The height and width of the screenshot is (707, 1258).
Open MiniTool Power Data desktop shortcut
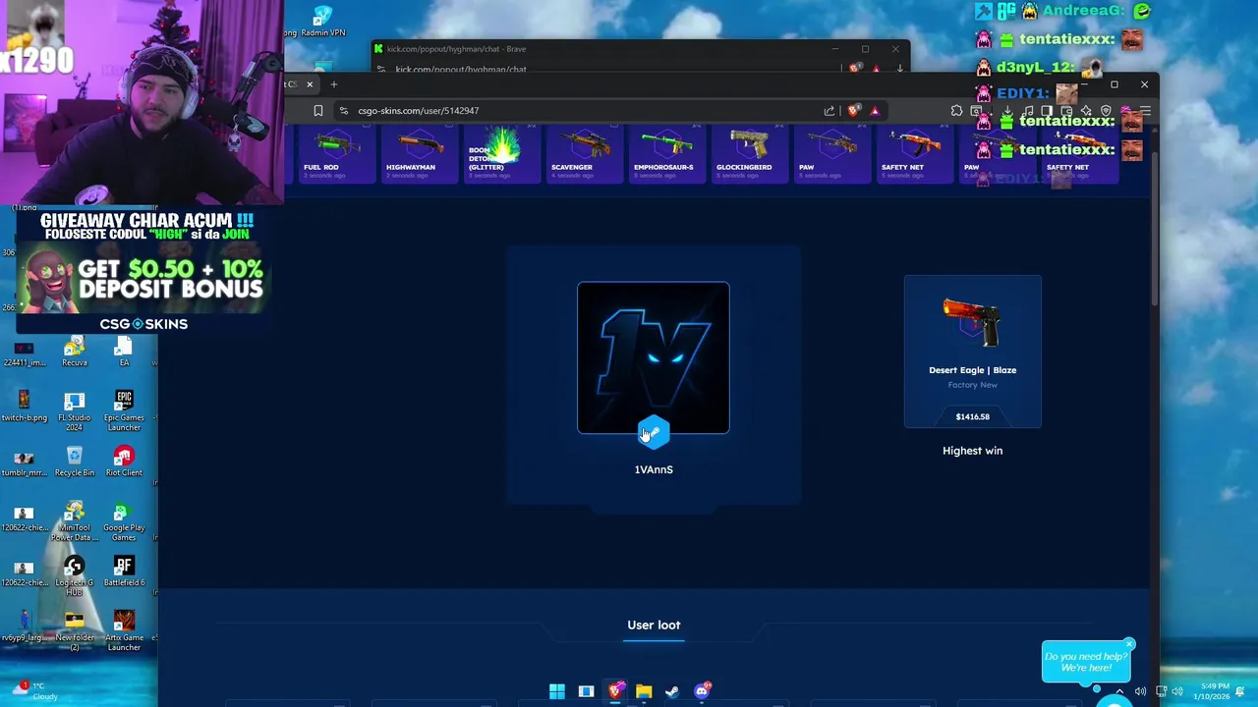(75, 521)
